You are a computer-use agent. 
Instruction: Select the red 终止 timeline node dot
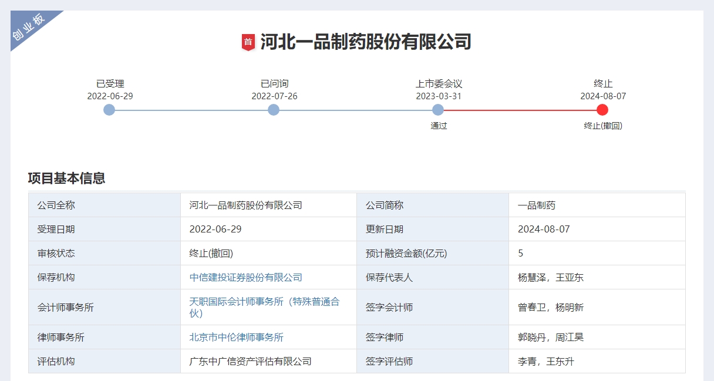pos(602,110)
